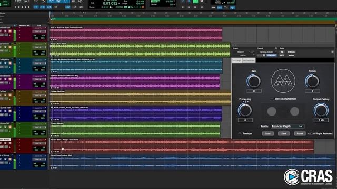Image resolution: width=337 pixels, height=189 pixels.
Task: Select zoom preset 3
Action: (22, 7)
